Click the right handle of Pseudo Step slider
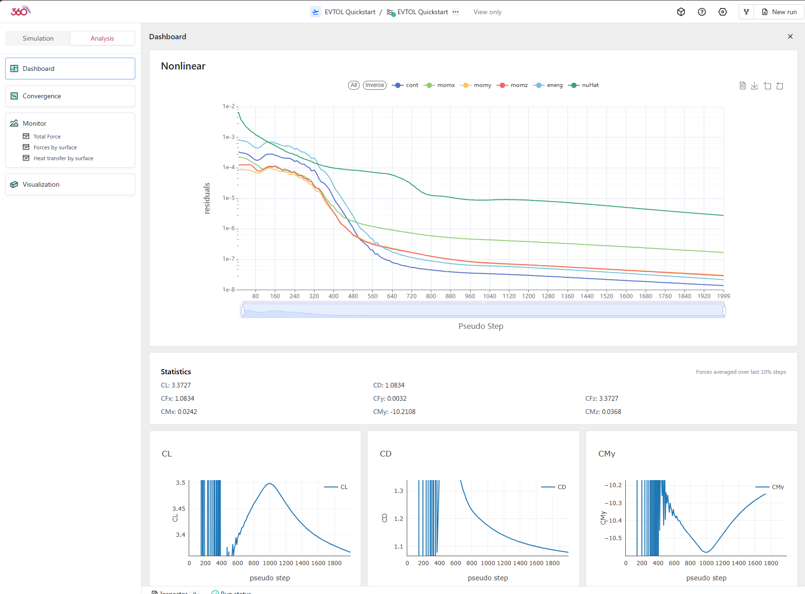 point(724,310)
